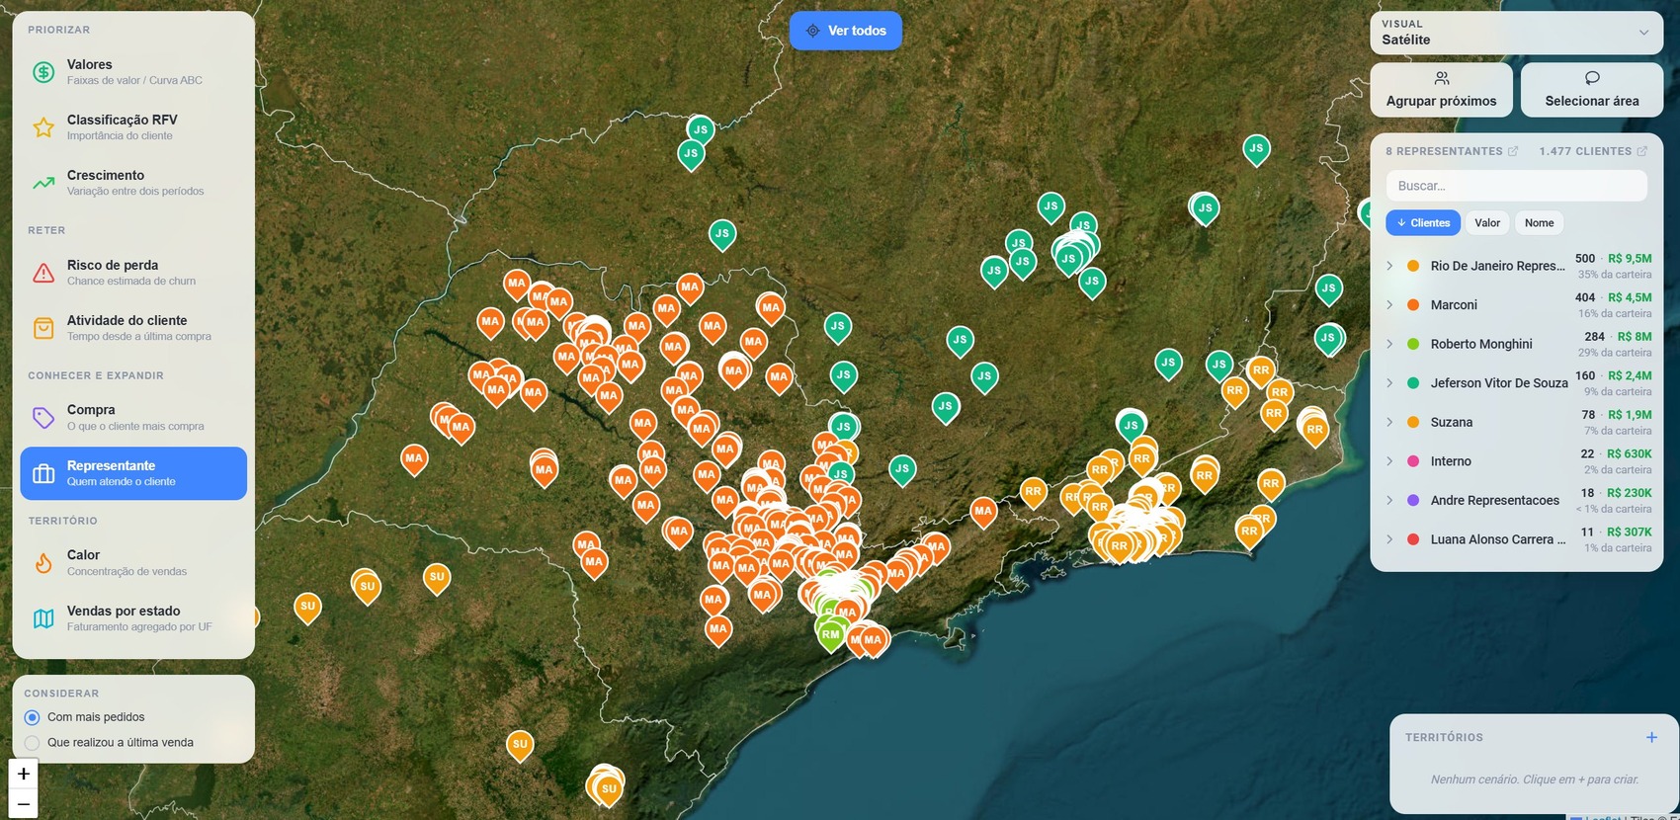Screen dimensions: 1680x820
Task: Click the Selecionar área button
Action: (x=1592, y=90)
